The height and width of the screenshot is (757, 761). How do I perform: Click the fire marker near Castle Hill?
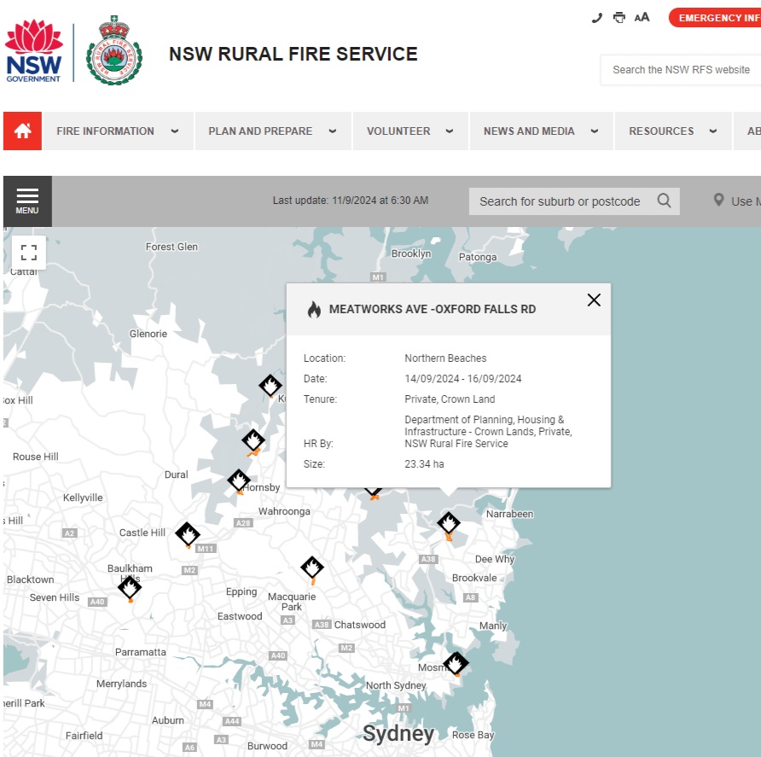point(188,534)
